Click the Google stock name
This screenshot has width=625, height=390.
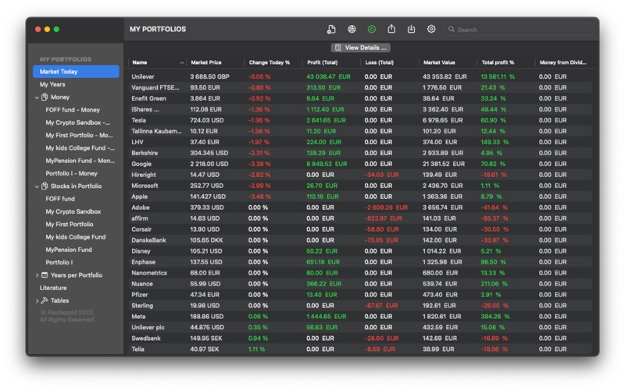pyautogui.click(x=141, y=164)
